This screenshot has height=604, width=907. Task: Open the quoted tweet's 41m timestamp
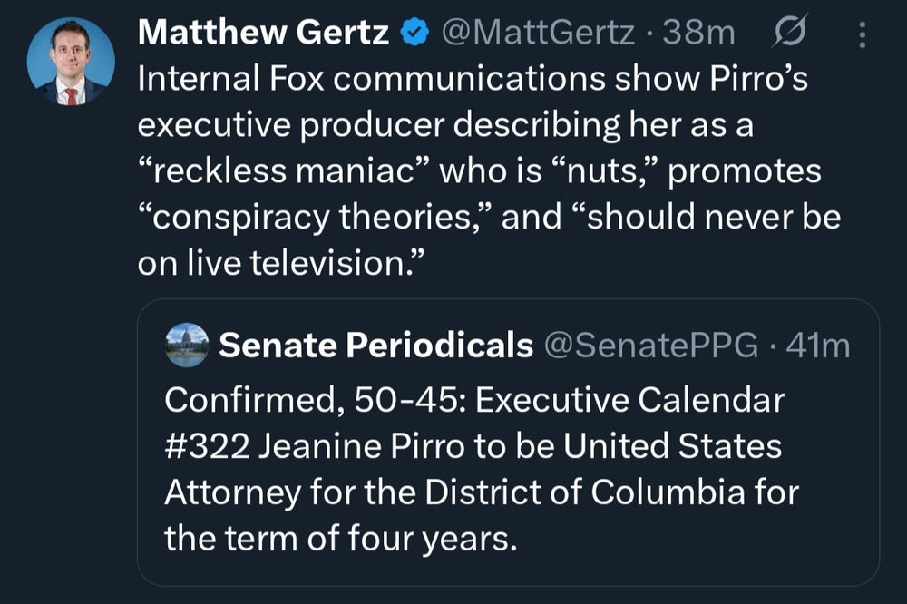coord(818,346)
